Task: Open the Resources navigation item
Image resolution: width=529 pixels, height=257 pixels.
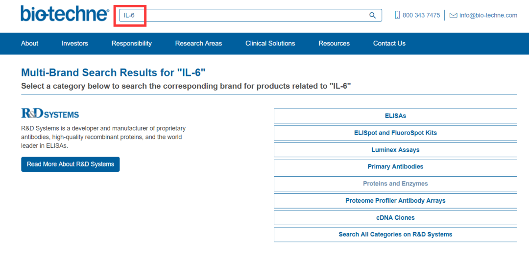Action: 334,44
